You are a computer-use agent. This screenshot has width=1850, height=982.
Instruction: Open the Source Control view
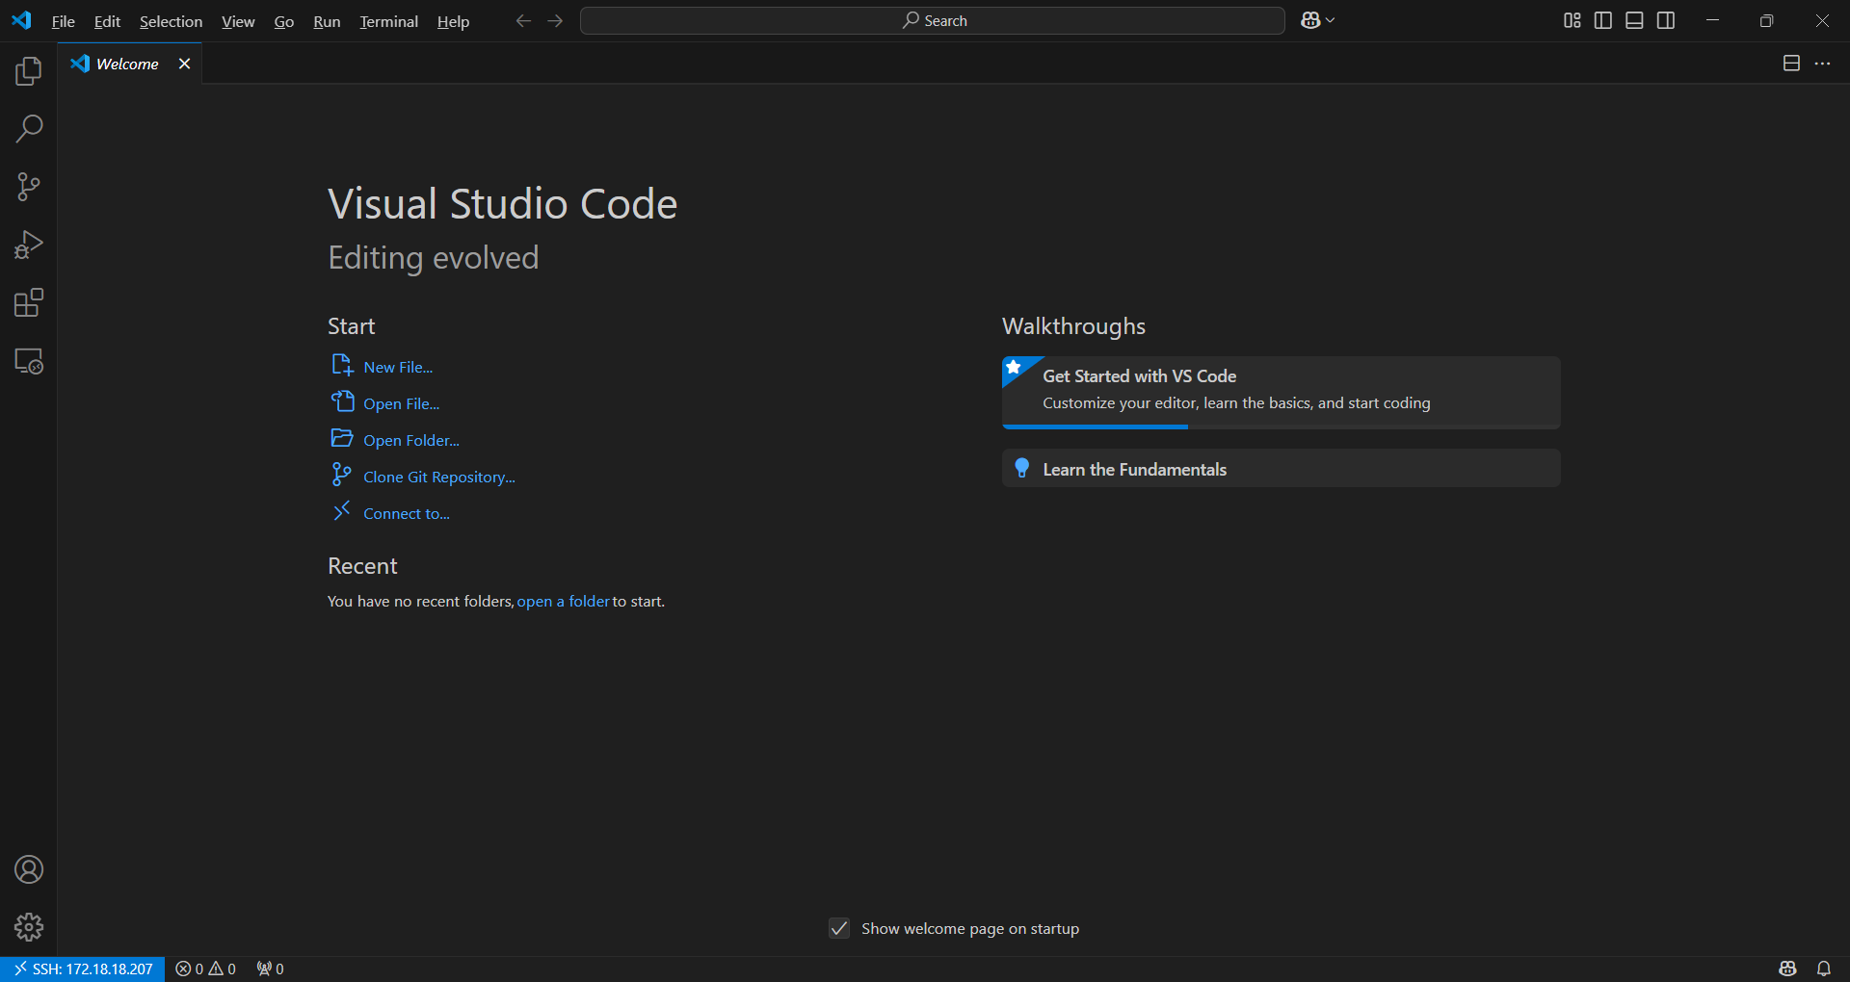tap(29, 187)
